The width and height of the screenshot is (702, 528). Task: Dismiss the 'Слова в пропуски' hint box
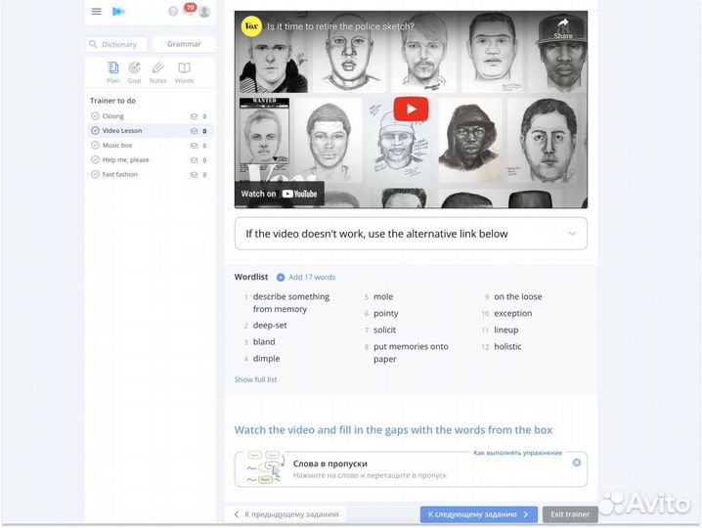(x=577, y=462)
